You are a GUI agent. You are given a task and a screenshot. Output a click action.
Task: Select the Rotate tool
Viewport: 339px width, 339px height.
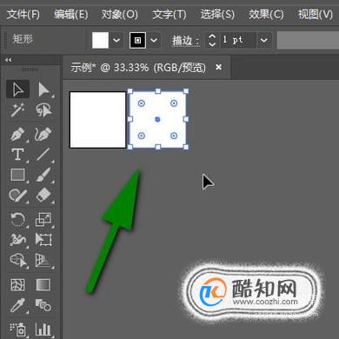tap(17, 219)
